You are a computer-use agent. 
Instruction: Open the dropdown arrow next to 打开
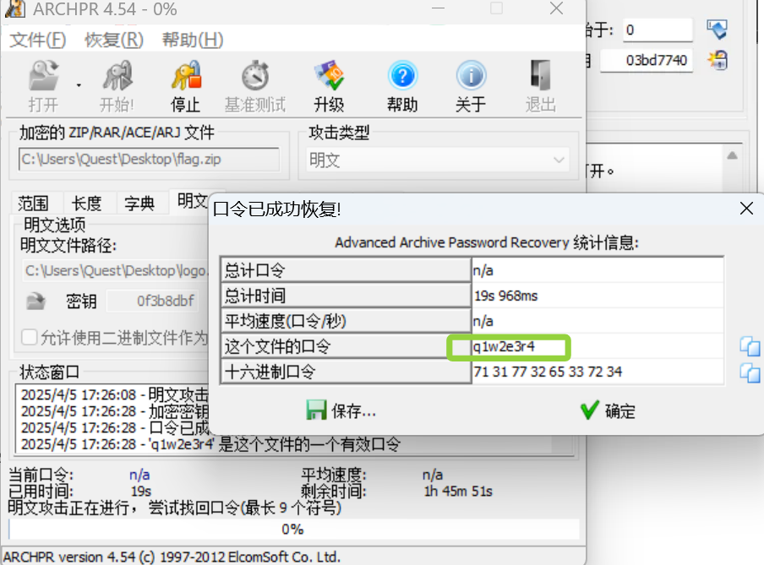click(x=79, y=86)
